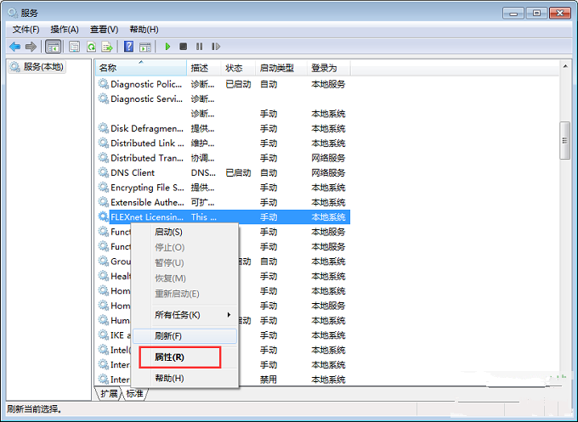Select the Distributed Tran... service name
The height and width of the screenshot is (422, 578).
[x=147, y=158]
